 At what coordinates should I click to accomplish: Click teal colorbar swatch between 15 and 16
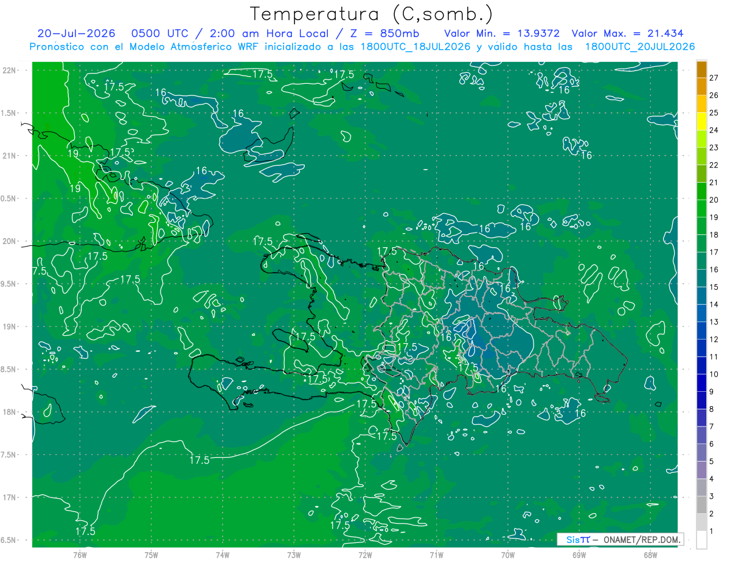pyautogui.click(x=701, y=278)
